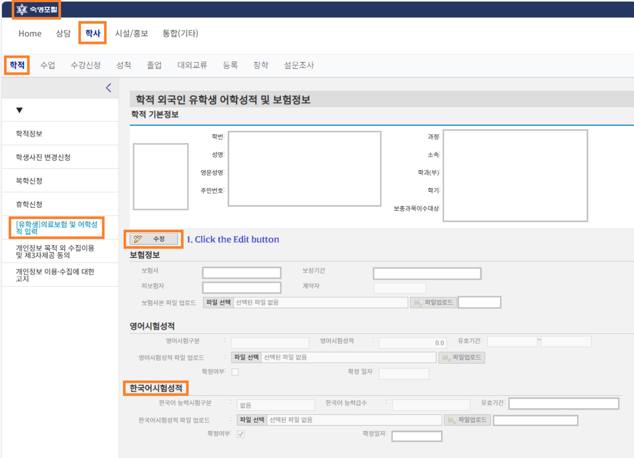This screenshot has height=458, width=634.
Task: Collapse the sidebar with the left chevron
Action: [x=109, y=88]
